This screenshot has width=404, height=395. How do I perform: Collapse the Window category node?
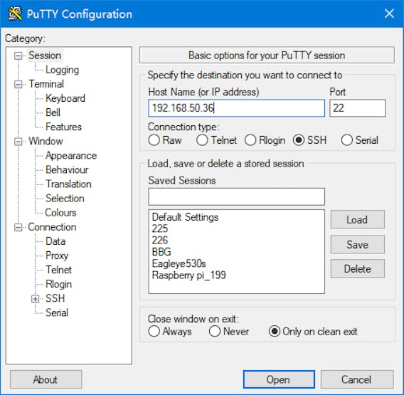click(18, 142)
